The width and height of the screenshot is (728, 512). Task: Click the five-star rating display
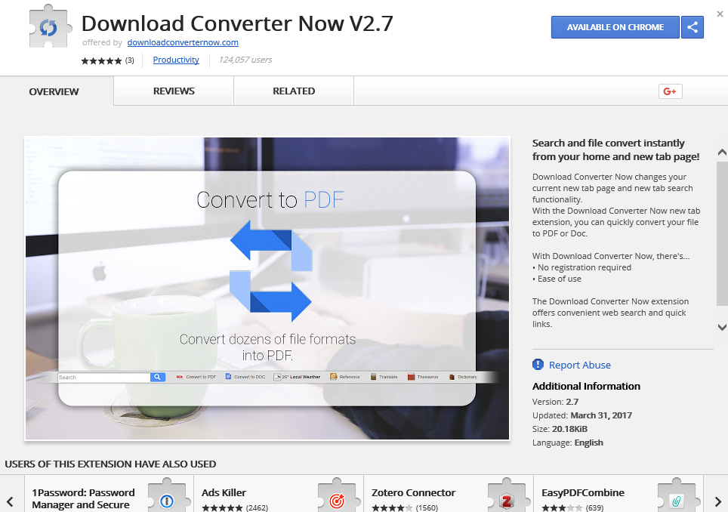coord(101,60)
